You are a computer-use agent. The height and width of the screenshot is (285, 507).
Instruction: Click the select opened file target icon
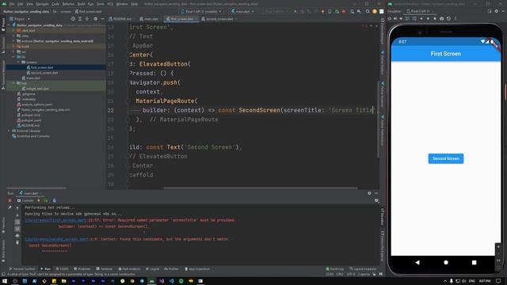73,19
